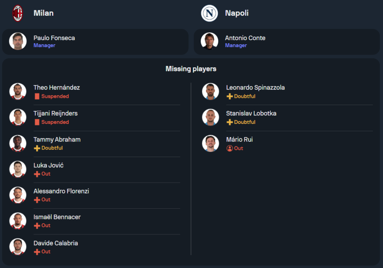The width and height of the screenshot is (383, 268).
Task: Open Paulo Fonseca's manager photo
Action: [x=18, y=41]
